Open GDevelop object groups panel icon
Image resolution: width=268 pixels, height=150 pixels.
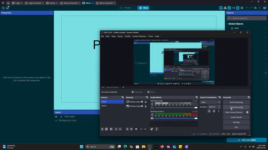click(x=225, y=8)
